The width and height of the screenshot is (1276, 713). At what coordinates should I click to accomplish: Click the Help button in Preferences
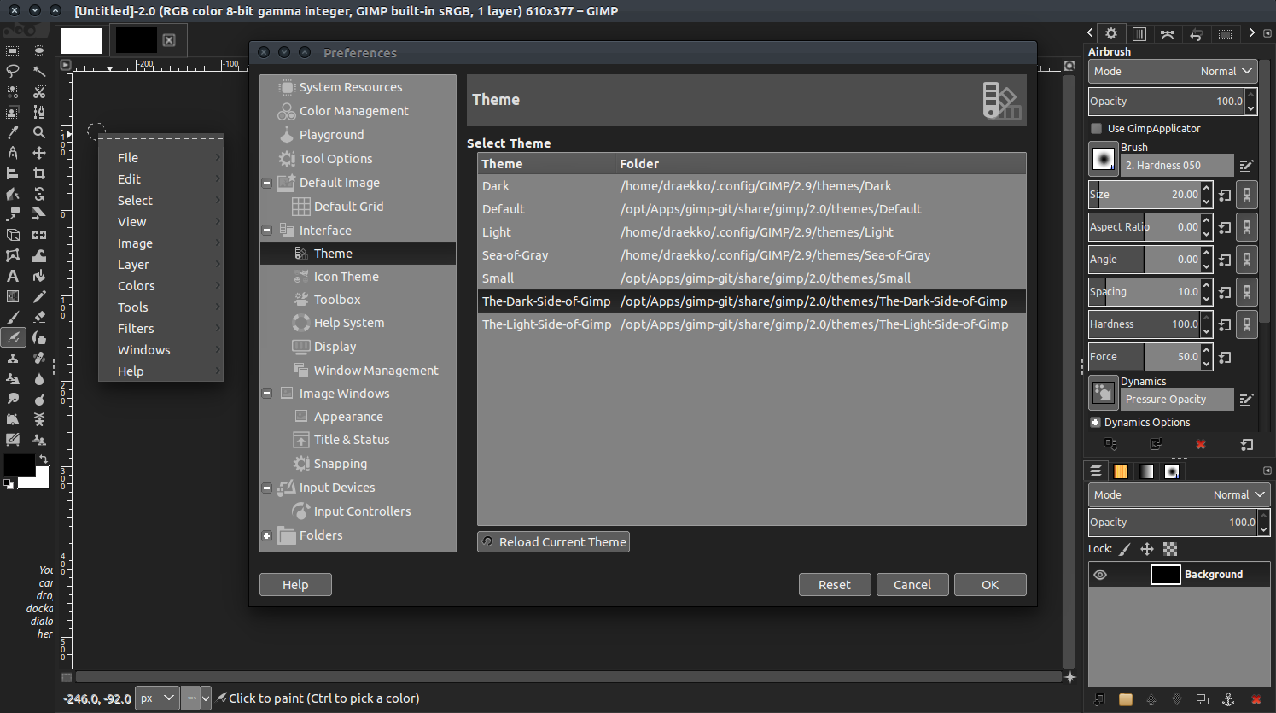tap(295, 585)
